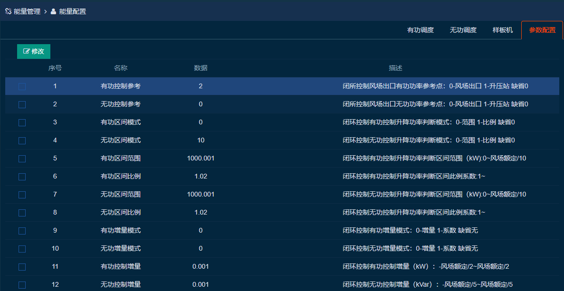
Task: Check the 有功区间范围 row checkbox
Action: tap(22, 159)
